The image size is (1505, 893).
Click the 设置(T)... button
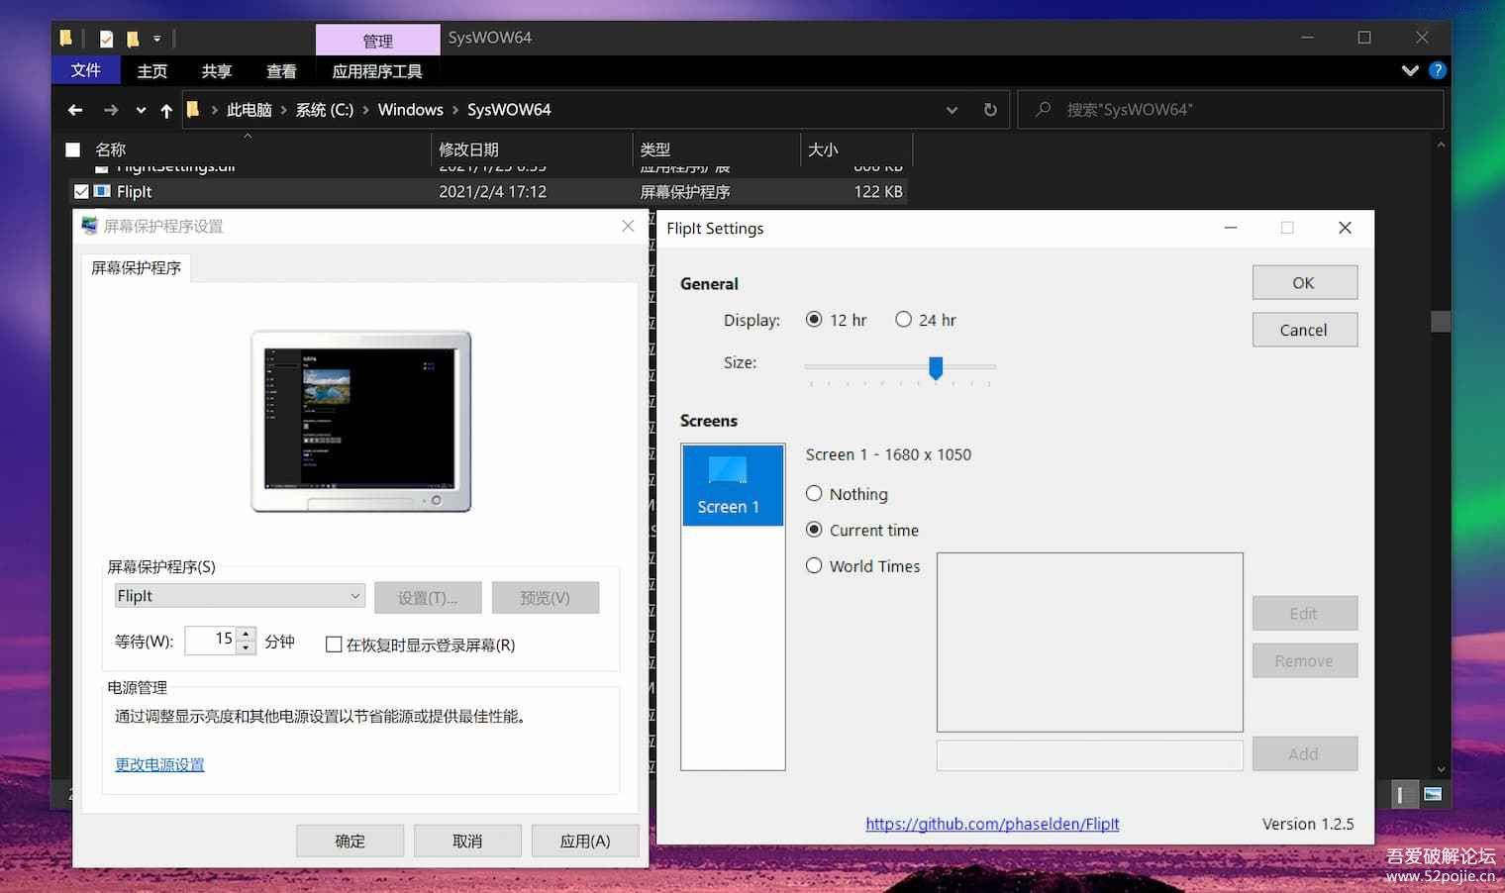click(428, 598)
